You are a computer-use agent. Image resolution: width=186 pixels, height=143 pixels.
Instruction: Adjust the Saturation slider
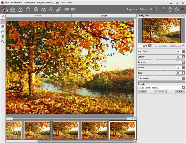[161, 65]
